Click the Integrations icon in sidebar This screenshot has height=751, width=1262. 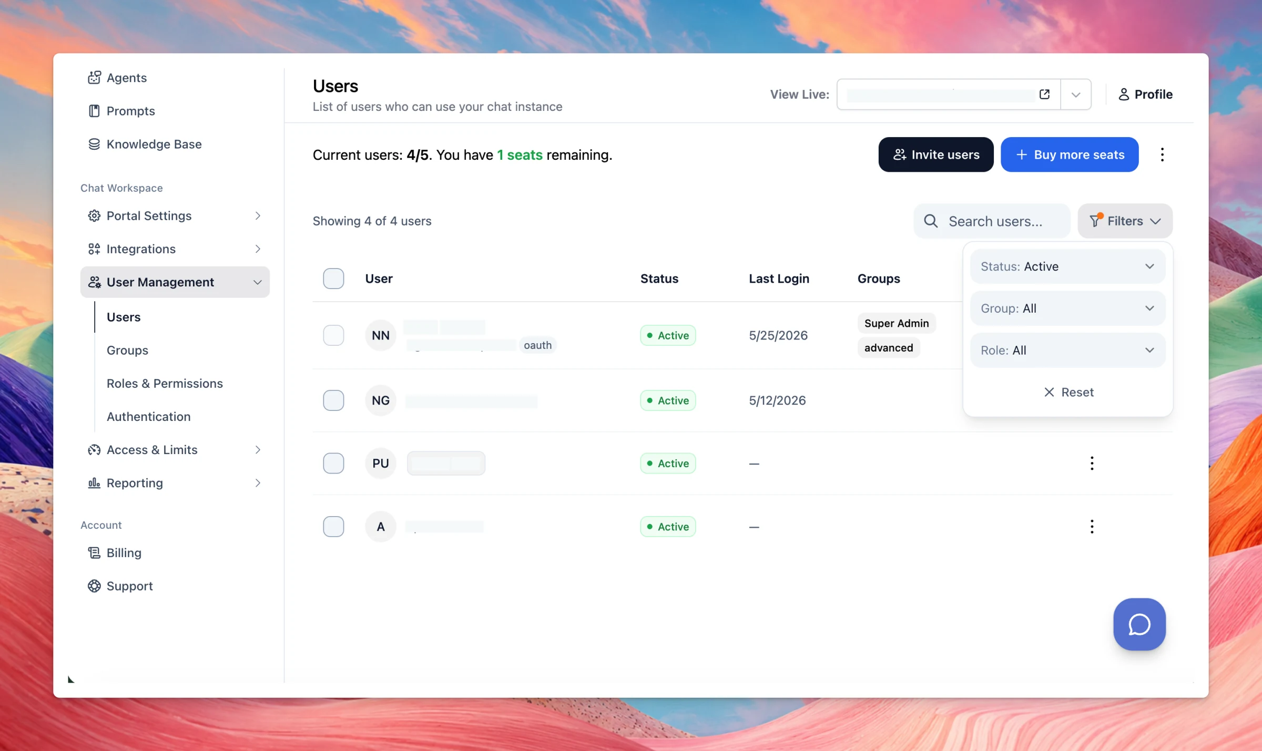[94, 249]
